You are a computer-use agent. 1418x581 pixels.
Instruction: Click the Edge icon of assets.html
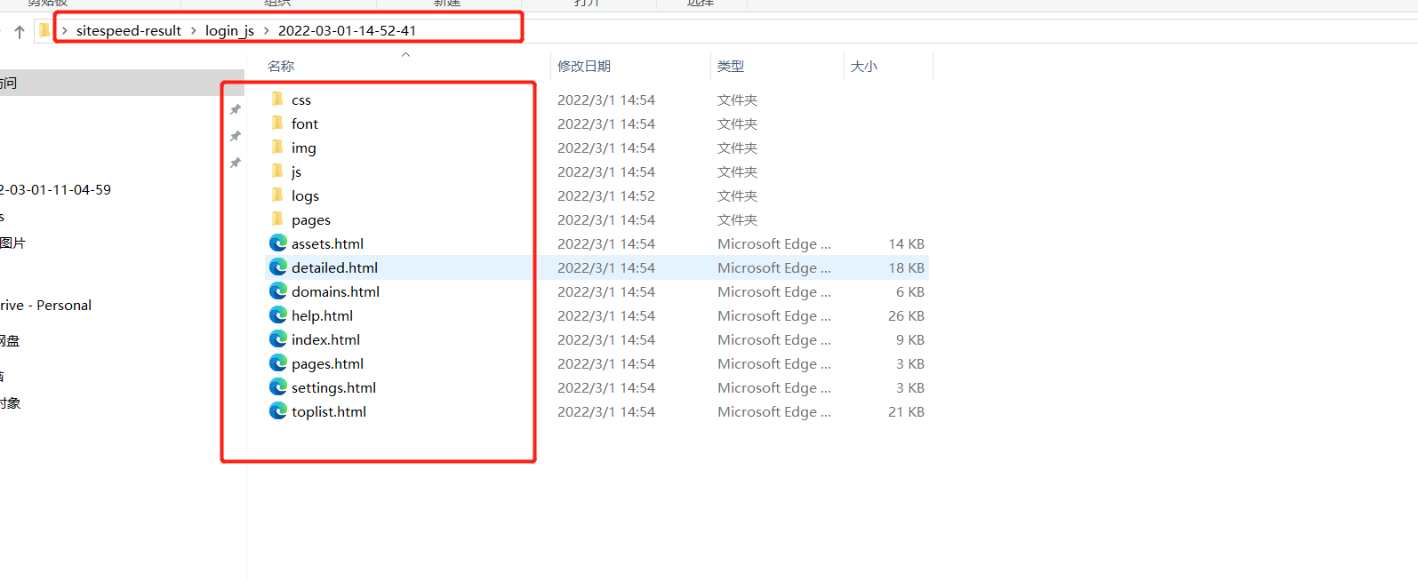point(278,243)
